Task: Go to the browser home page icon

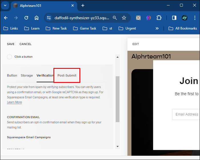Action: pyautogui.click(x=37, y=18)
